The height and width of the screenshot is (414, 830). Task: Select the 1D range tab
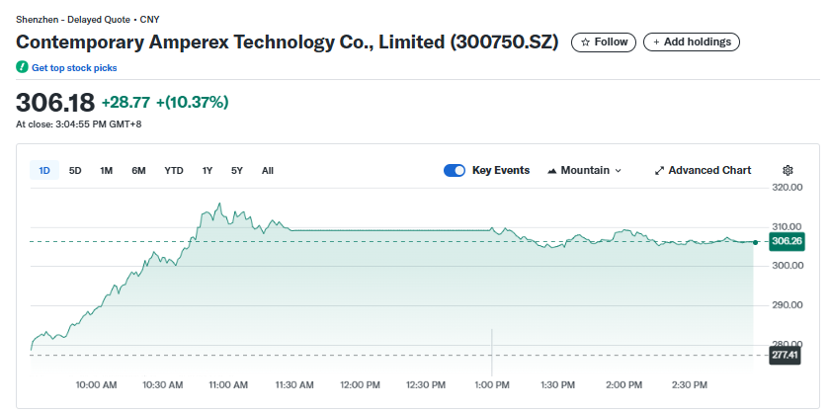[44, 171]
